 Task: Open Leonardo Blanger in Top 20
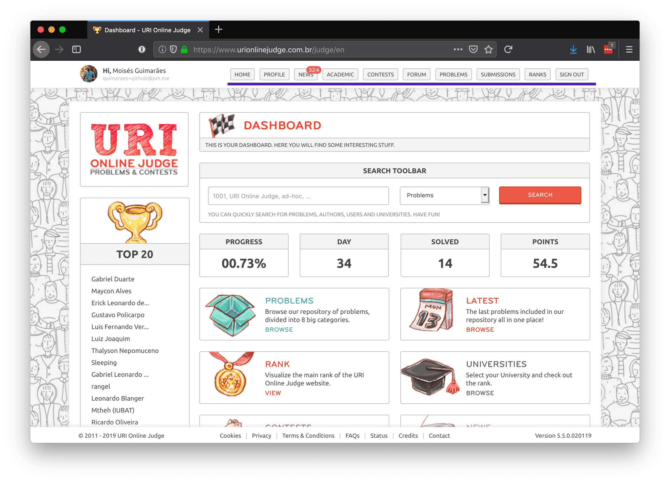click(x=117, y=398)
